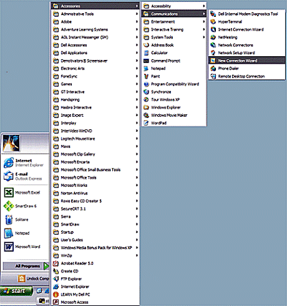Click the Microsoft Word icon
Viewport: 287px width, 306px height.
9,247
